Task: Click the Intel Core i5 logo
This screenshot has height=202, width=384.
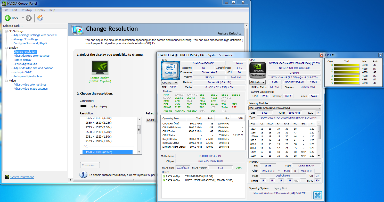Action: click(x=170, y=71)
